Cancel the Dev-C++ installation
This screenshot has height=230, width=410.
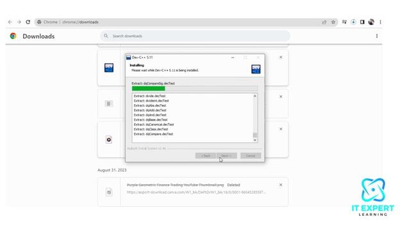coord(250,156)
